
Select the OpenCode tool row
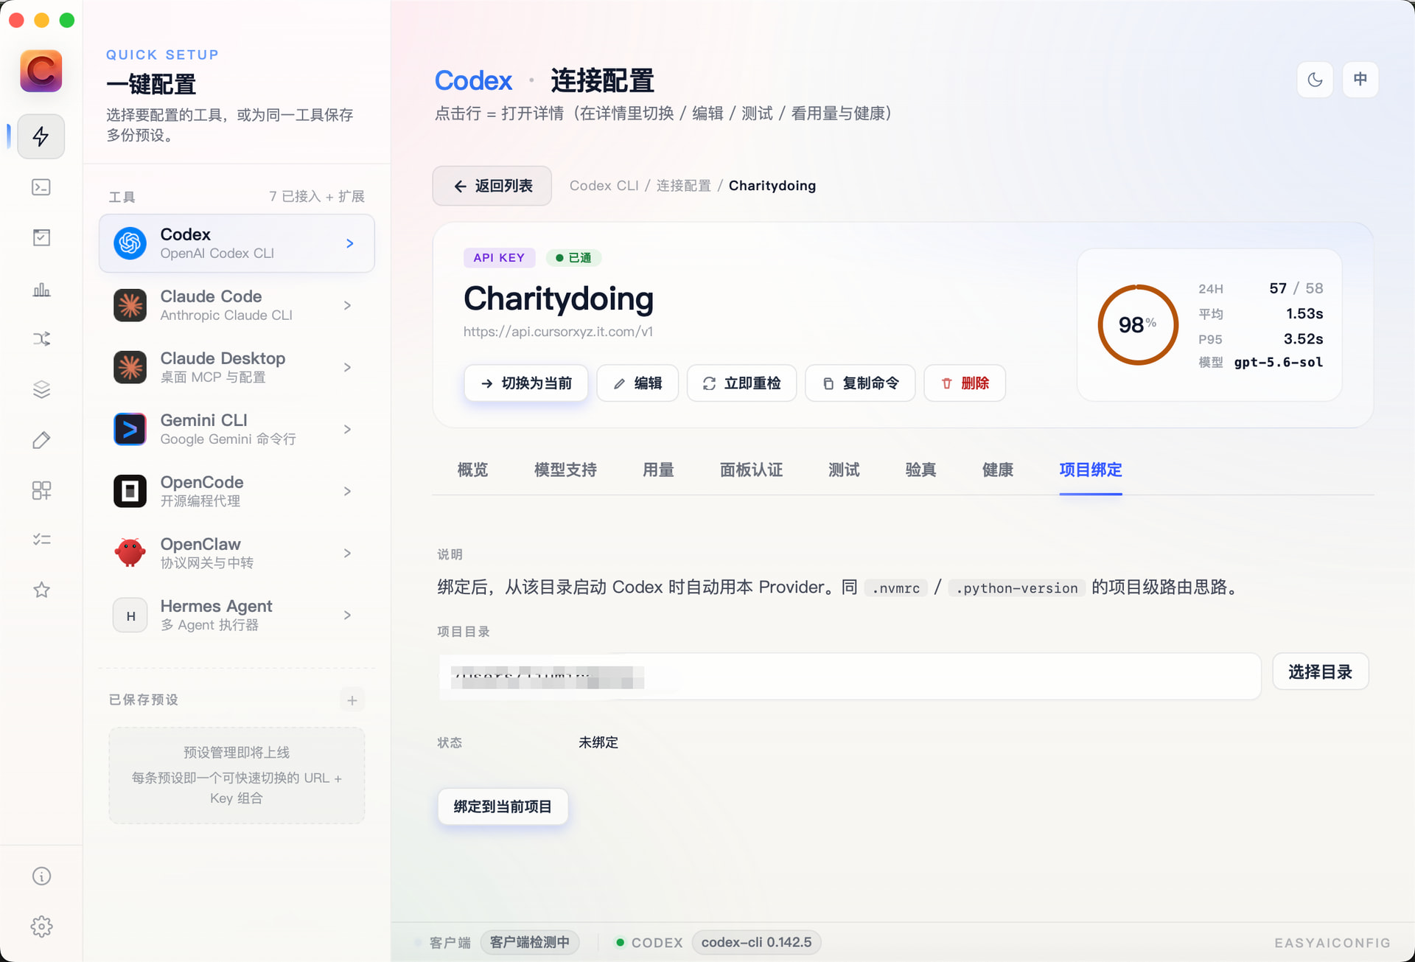[x=237, y=491]
